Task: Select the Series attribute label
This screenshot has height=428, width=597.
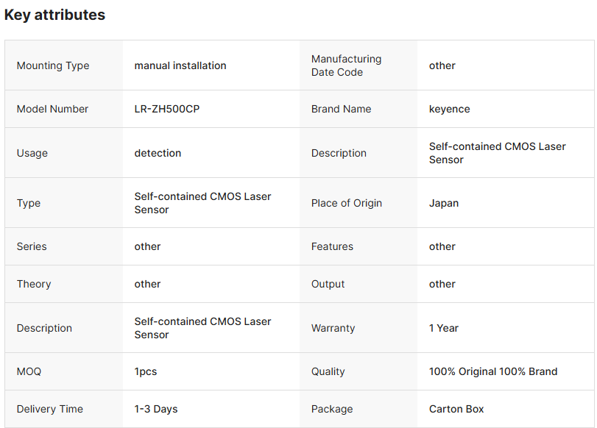Action: point(32,246)
